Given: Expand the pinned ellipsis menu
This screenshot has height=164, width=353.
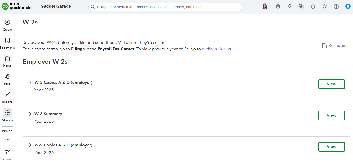Looking at the screenshot, I should pyautogui.click(x=7, y=140).
